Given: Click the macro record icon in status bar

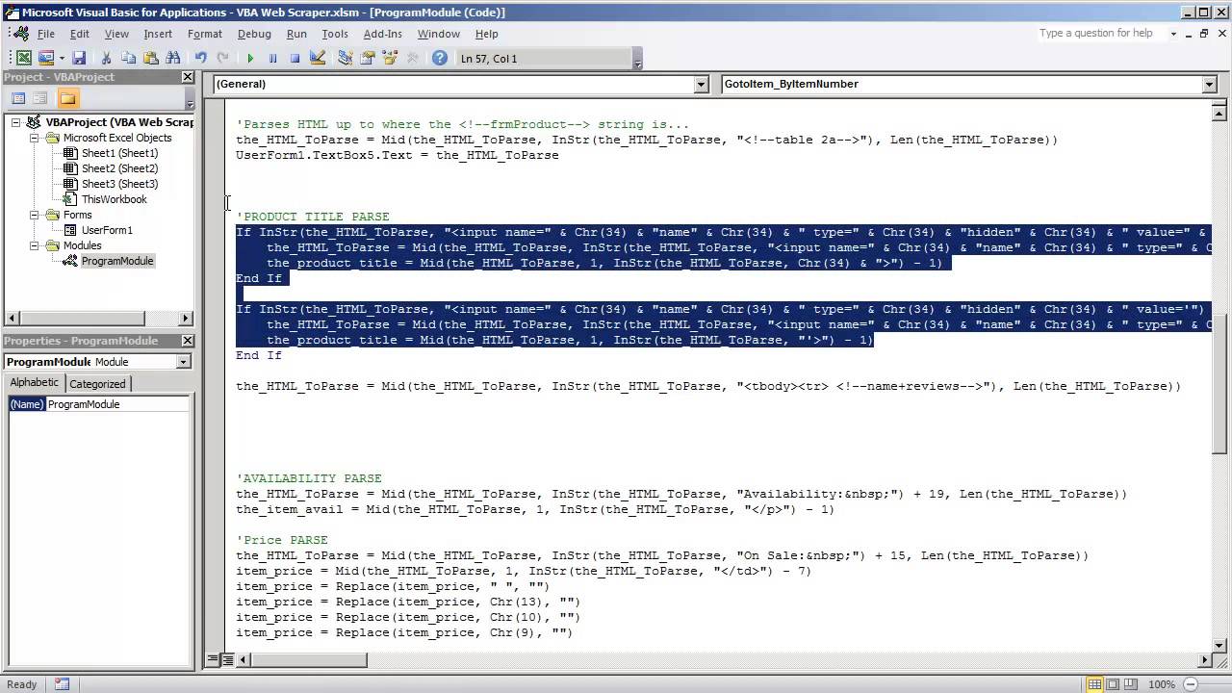Looking at the screenshot, I should (x=62, y=684).
